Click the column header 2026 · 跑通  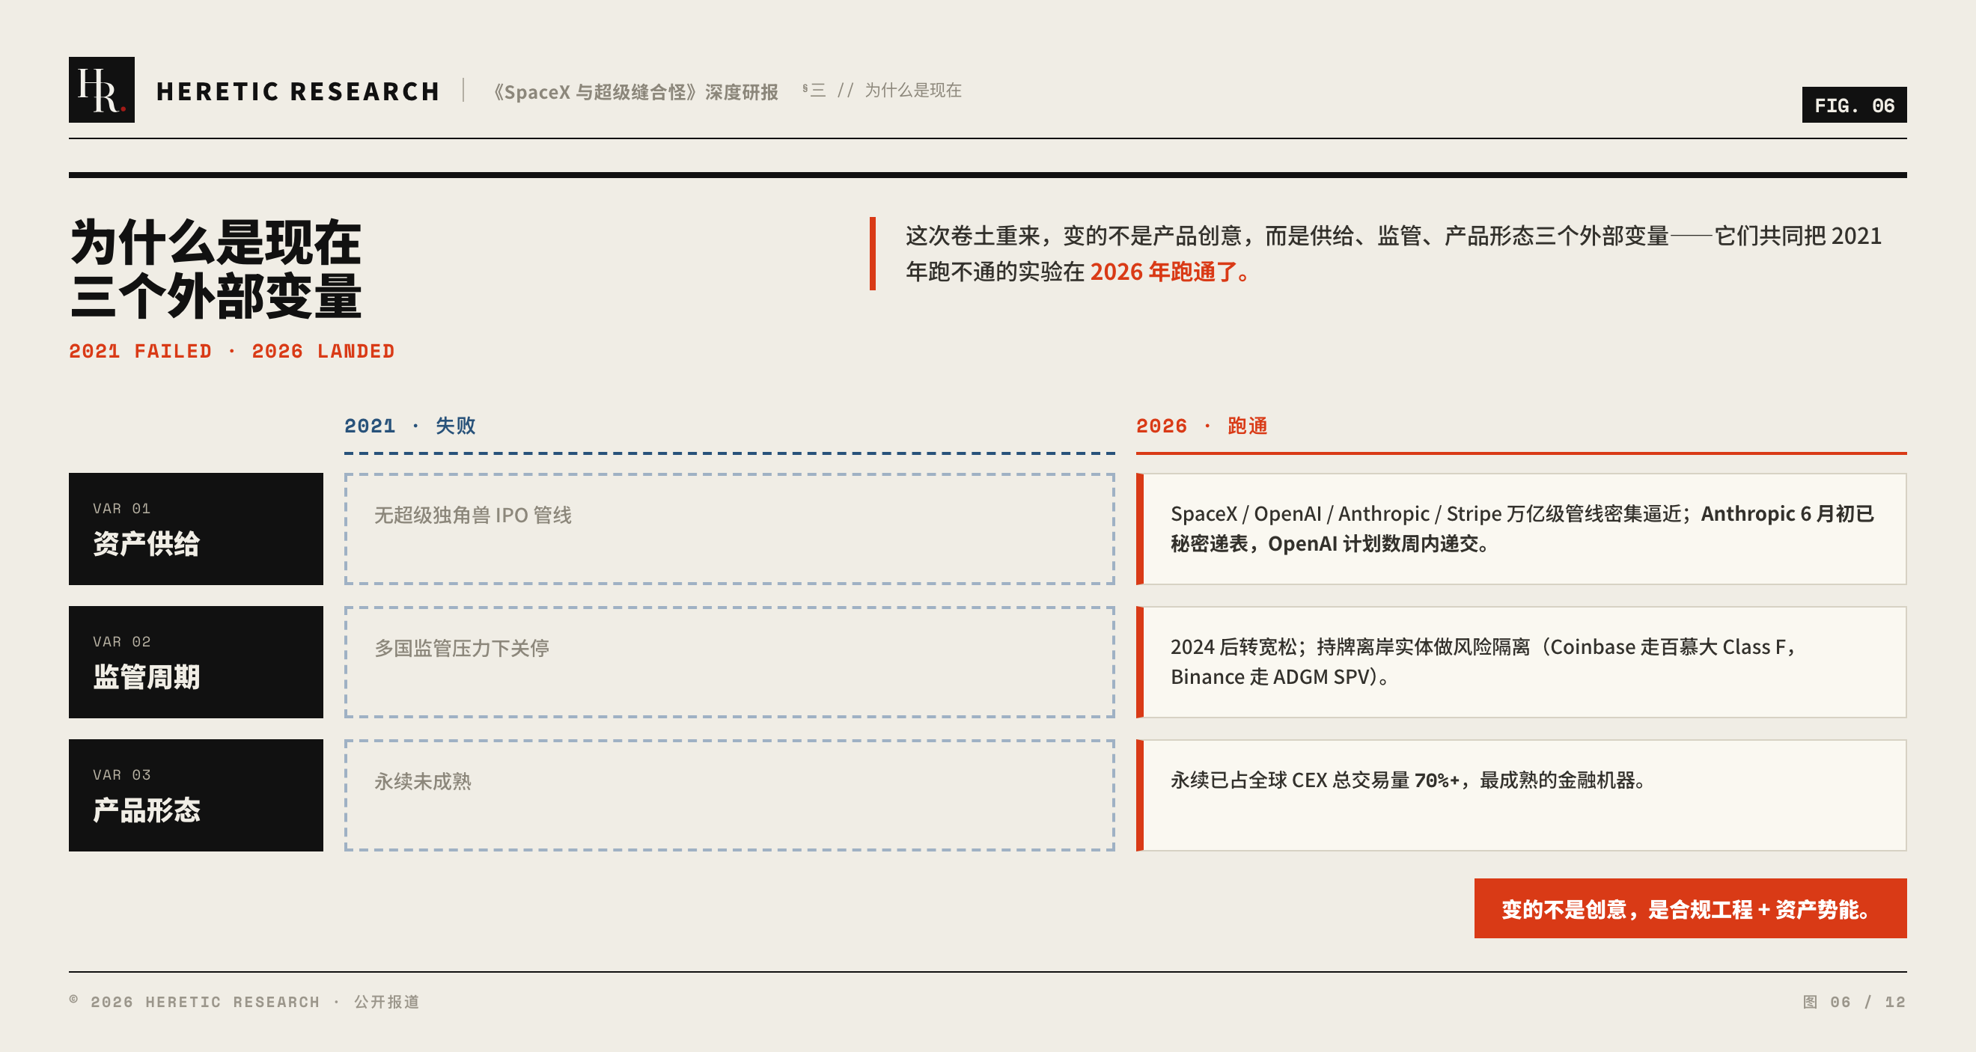click(1202, 426)
